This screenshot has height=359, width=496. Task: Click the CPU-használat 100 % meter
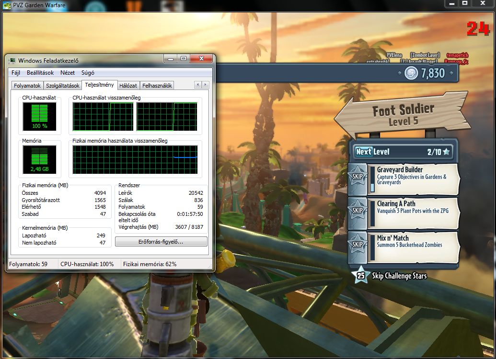coord(40,116)
